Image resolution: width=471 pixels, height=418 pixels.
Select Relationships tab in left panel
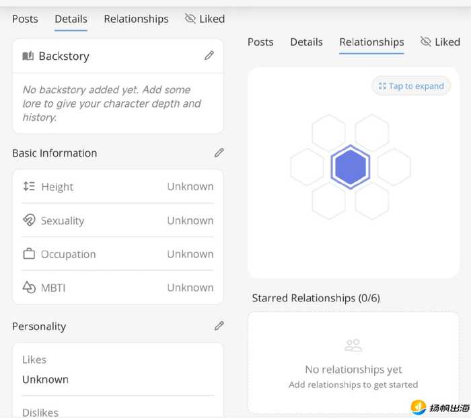[x=136, y=19]
